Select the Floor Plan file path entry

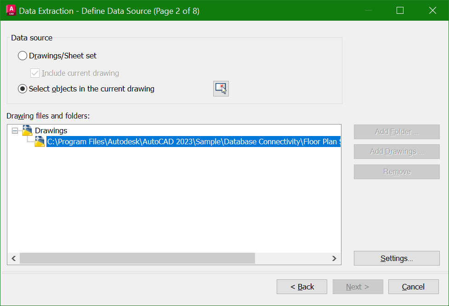tap(193, 142)
